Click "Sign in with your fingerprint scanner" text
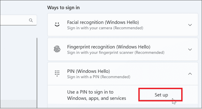 pyautogui.click(x=116, y=52)
